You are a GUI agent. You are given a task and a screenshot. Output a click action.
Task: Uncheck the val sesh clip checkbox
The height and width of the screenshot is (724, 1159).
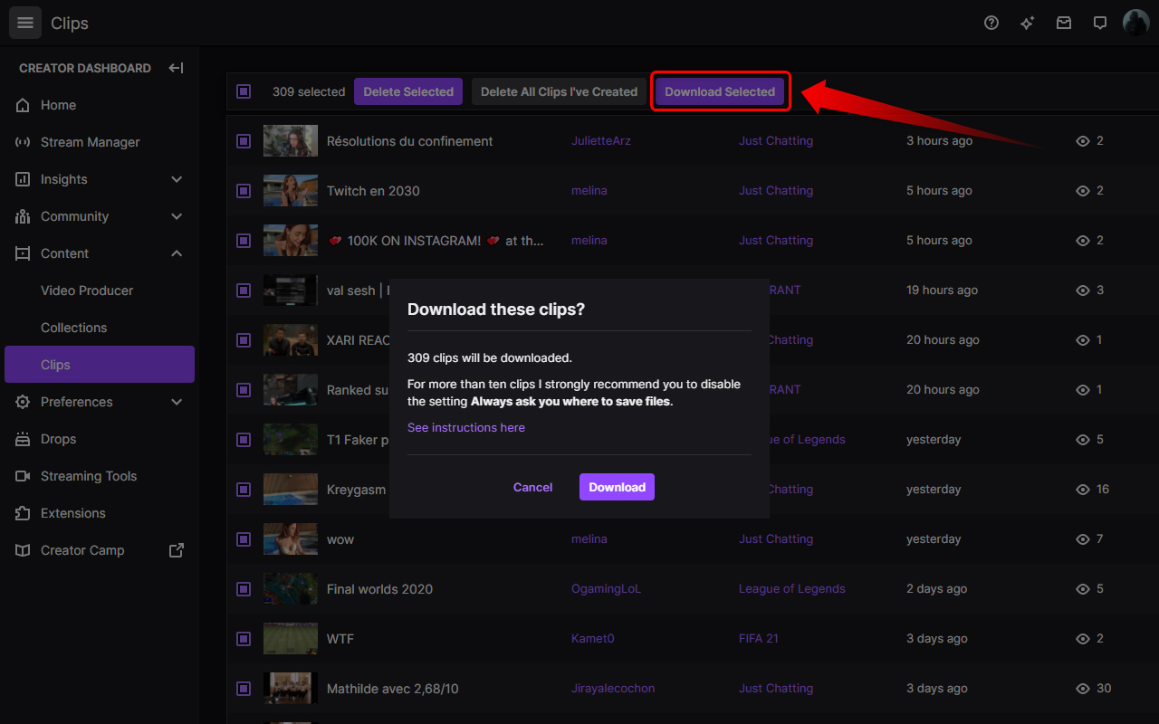244,291
